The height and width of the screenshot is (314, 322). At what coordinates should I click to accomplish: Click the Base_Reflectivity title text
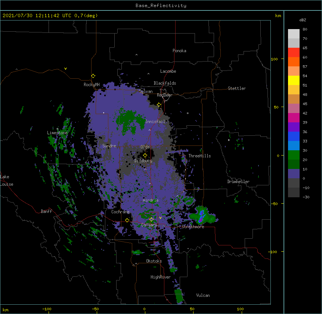[161, 6]
